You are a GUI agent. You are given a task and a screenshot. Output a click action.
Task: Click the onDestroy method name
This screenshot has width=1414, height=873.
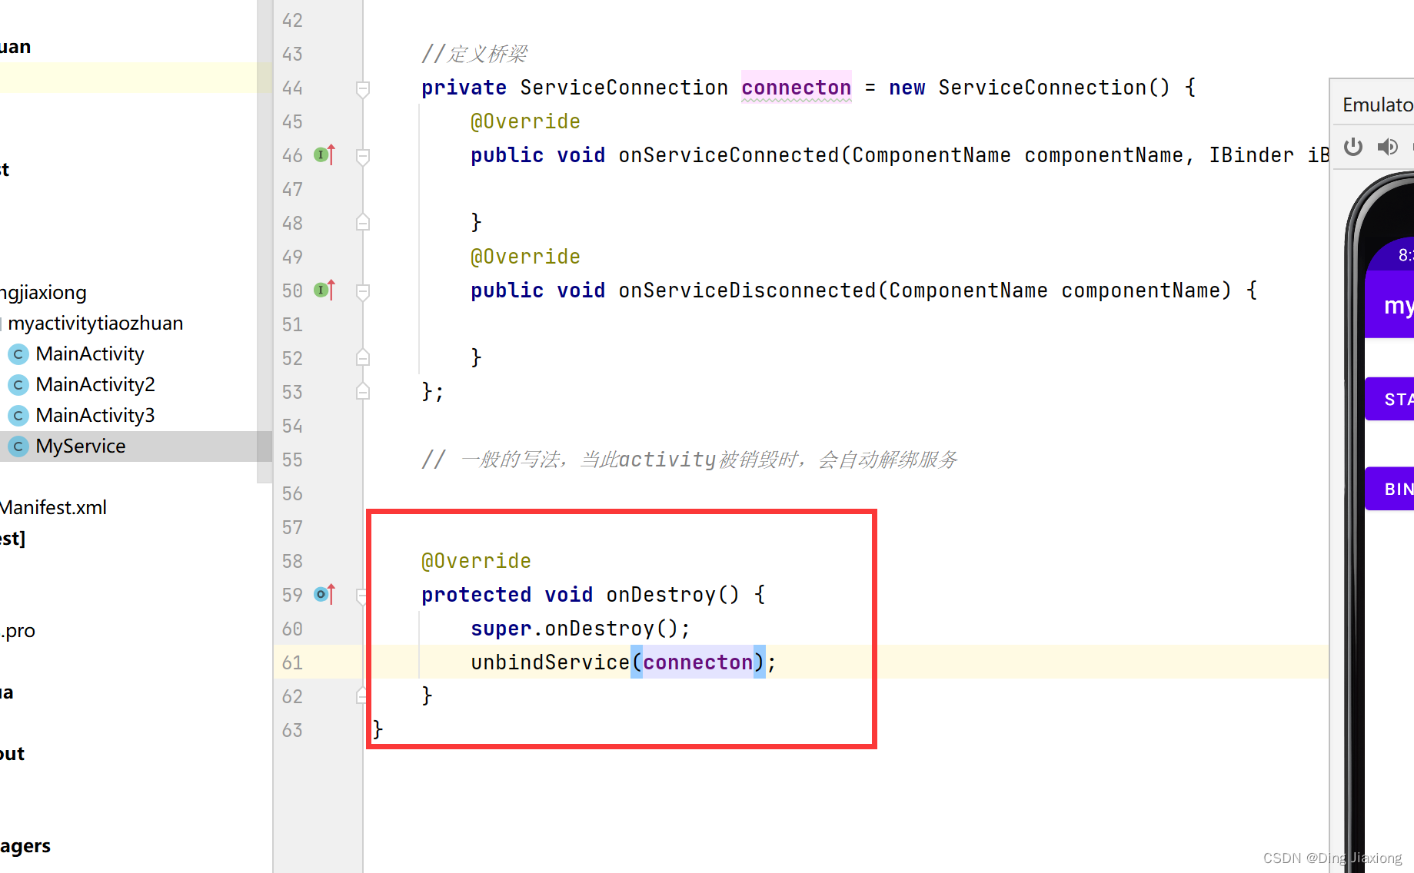(660, 595)
